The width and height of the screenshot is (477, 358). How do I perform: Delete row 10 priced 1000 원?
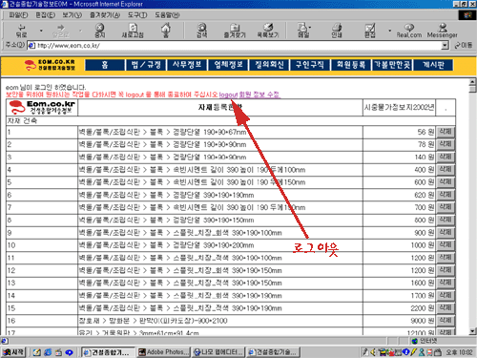(x=446, y=245)
